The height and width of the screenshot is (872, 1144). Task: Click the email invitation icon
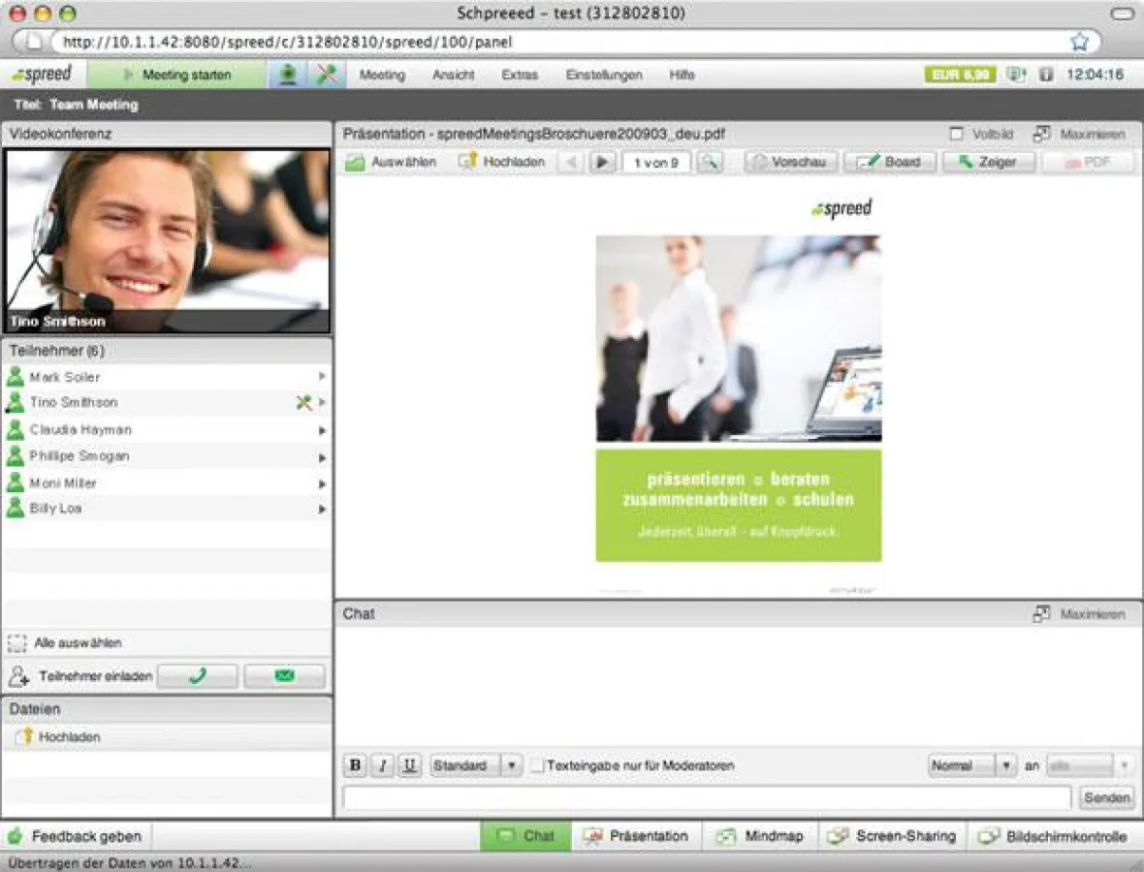coord(284,675)
